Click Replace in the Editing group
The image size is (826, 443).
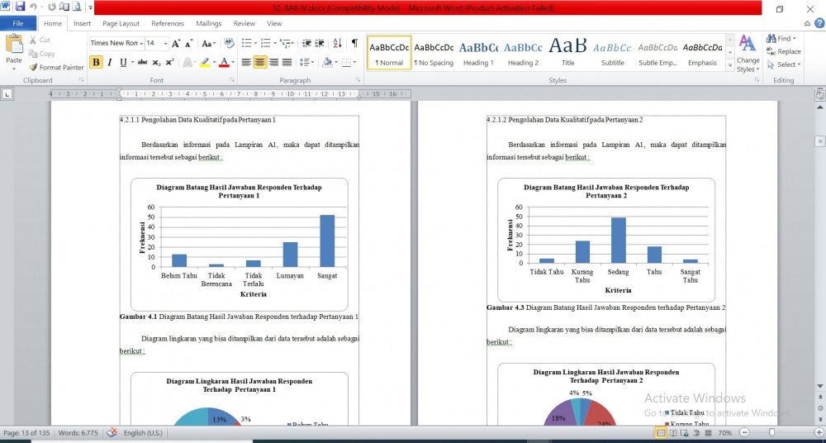784,52
